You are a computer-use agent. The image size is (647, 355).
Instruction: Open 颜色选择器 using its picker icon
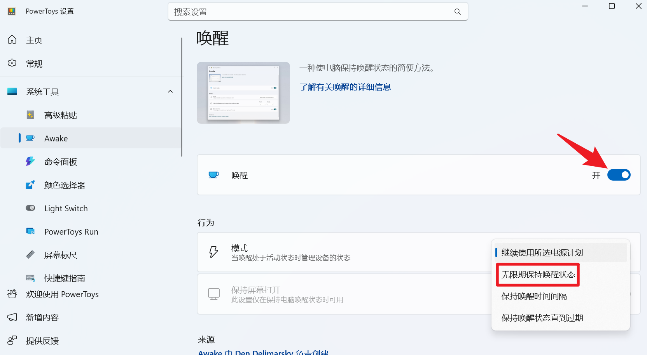pyautogui.click(x=30, y=184)
